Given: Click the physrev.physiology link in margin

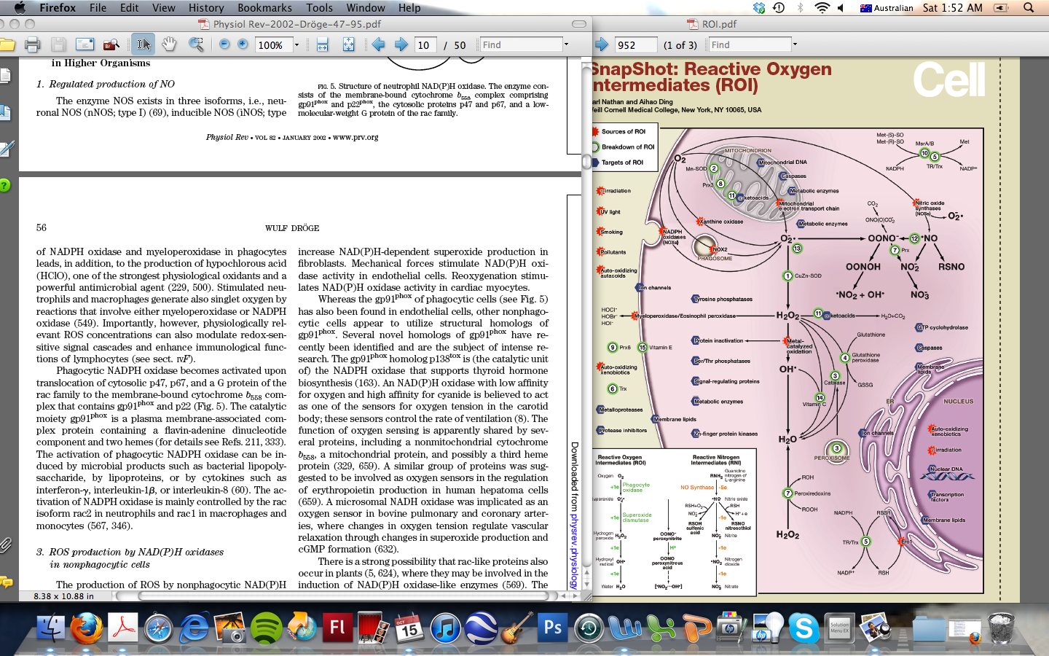Looking at the screenshot, I should [x=575, y=552].
